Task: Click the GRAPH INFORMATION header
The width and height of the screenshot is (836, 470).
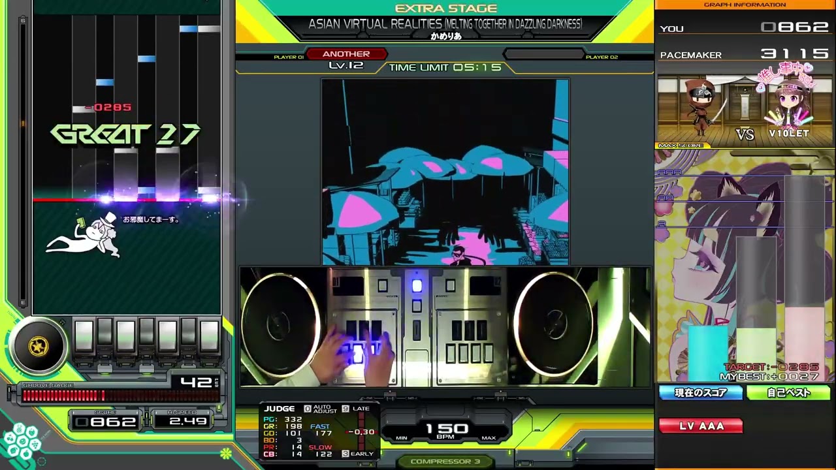Action: point(745,5)
